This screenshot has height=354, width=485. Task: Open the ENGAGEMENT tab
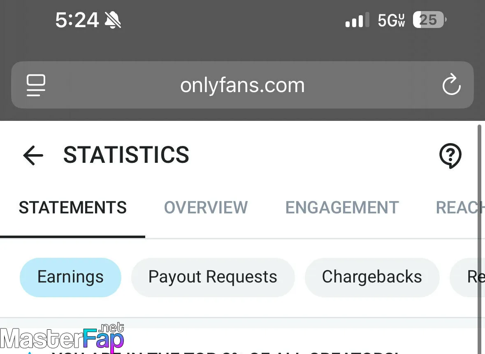pyautogui.click(x=342, y=208)
